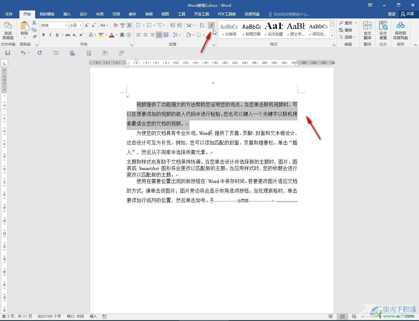The image size is (419, 321).
Task: Click the 登录 (Sign in) link
Action: (392, 14)
